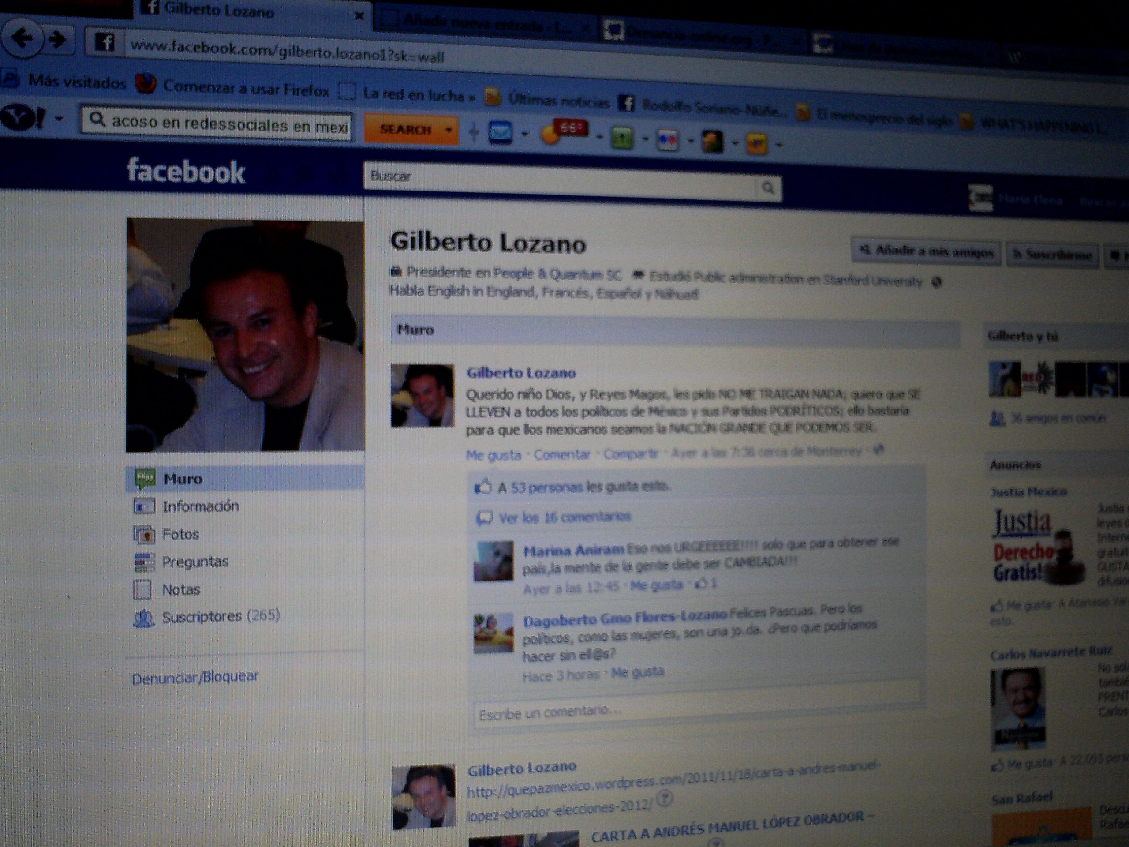Screen dimensions: 1129x847
Task: Click the Muro speech bubble icon in the sidebar
Action: click(145, 478)
